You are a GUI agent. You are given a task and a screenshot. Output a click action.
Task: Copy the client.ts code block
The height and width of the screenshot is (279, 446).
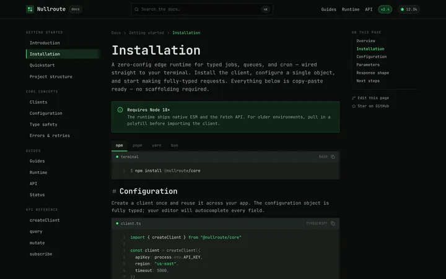(333, 223)
